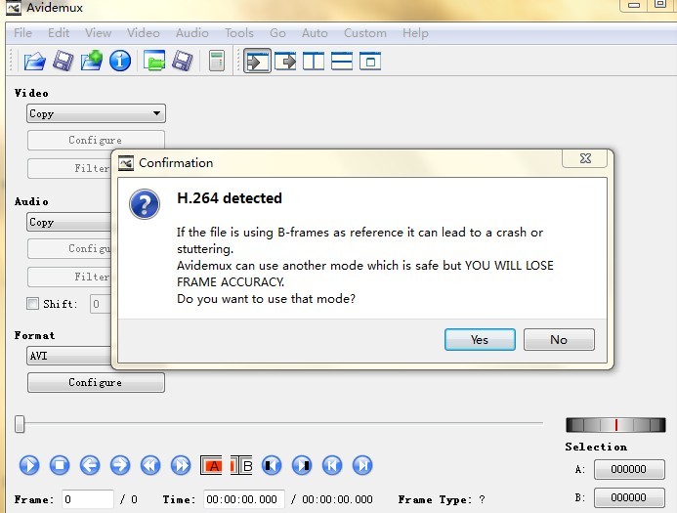
Task: Jump to last frame button
Action: (362, 465)
